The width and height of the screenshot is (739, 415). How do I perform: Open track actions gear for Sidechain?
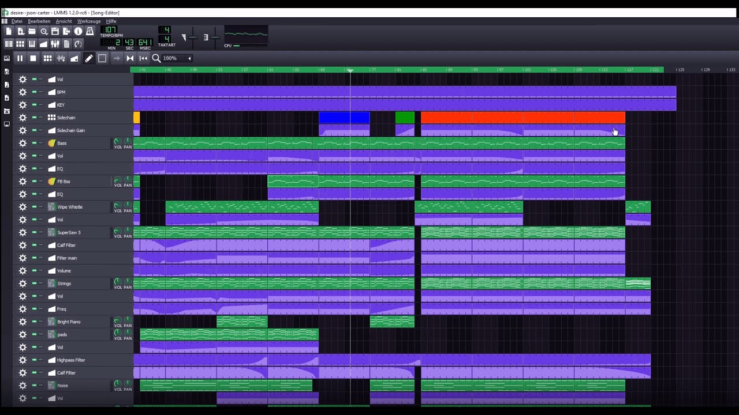[x=23, y=118]
